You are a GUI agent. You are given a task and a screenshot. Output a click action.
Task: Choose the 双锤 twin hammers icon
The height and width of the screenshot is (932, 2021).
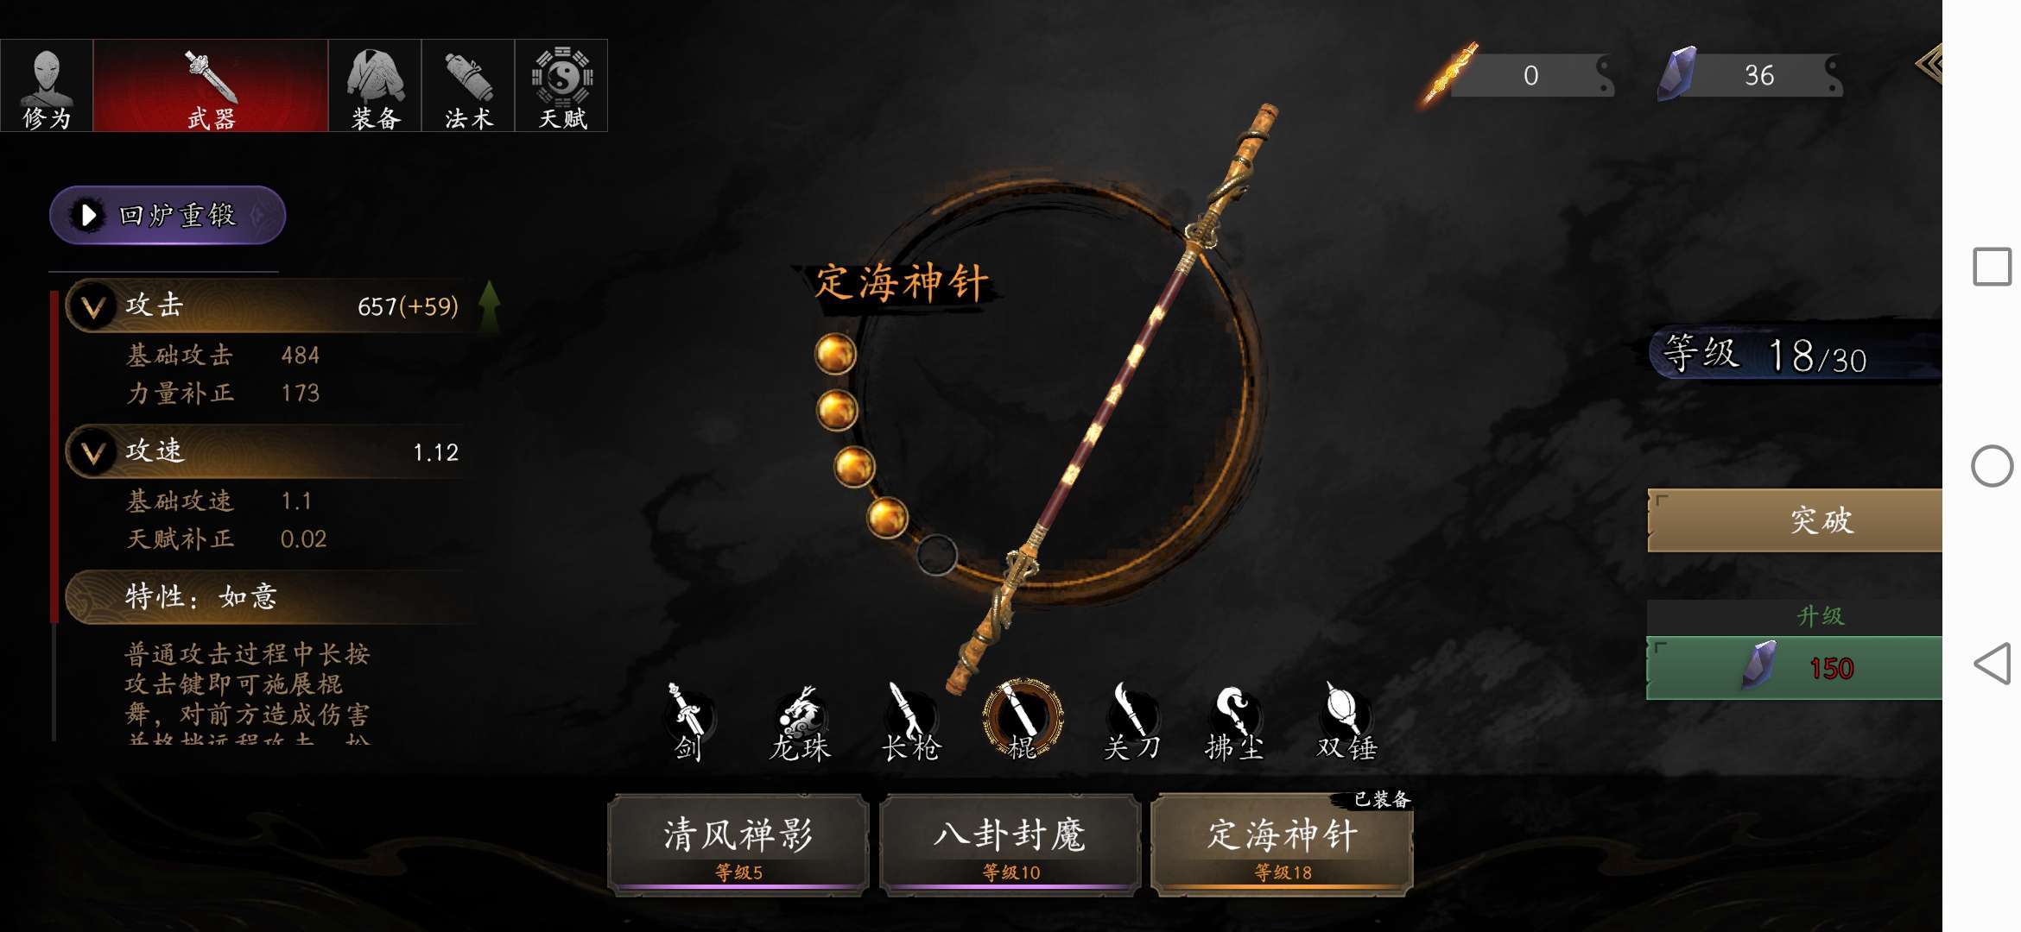point(1346,722)
